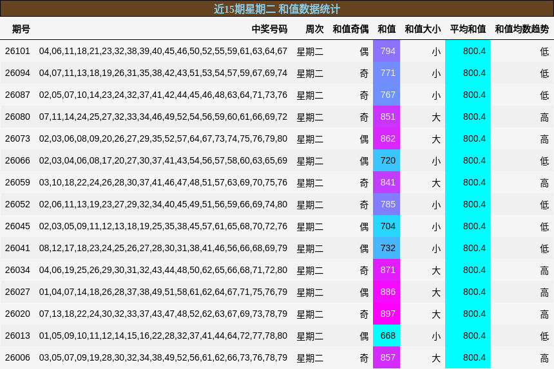
Task: Click the 大 size cell in row 26020
Action: coord(436,314)
